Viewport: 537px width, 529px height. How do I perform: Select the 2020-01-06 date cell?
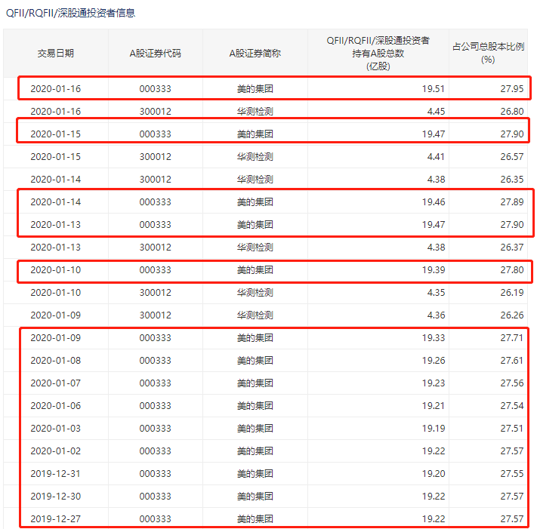(55, 406)
